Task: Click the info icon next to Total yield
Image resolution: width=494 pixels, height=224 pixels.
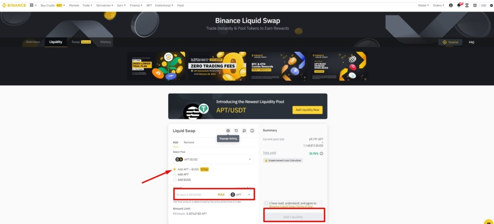Action: click(321, 153)
